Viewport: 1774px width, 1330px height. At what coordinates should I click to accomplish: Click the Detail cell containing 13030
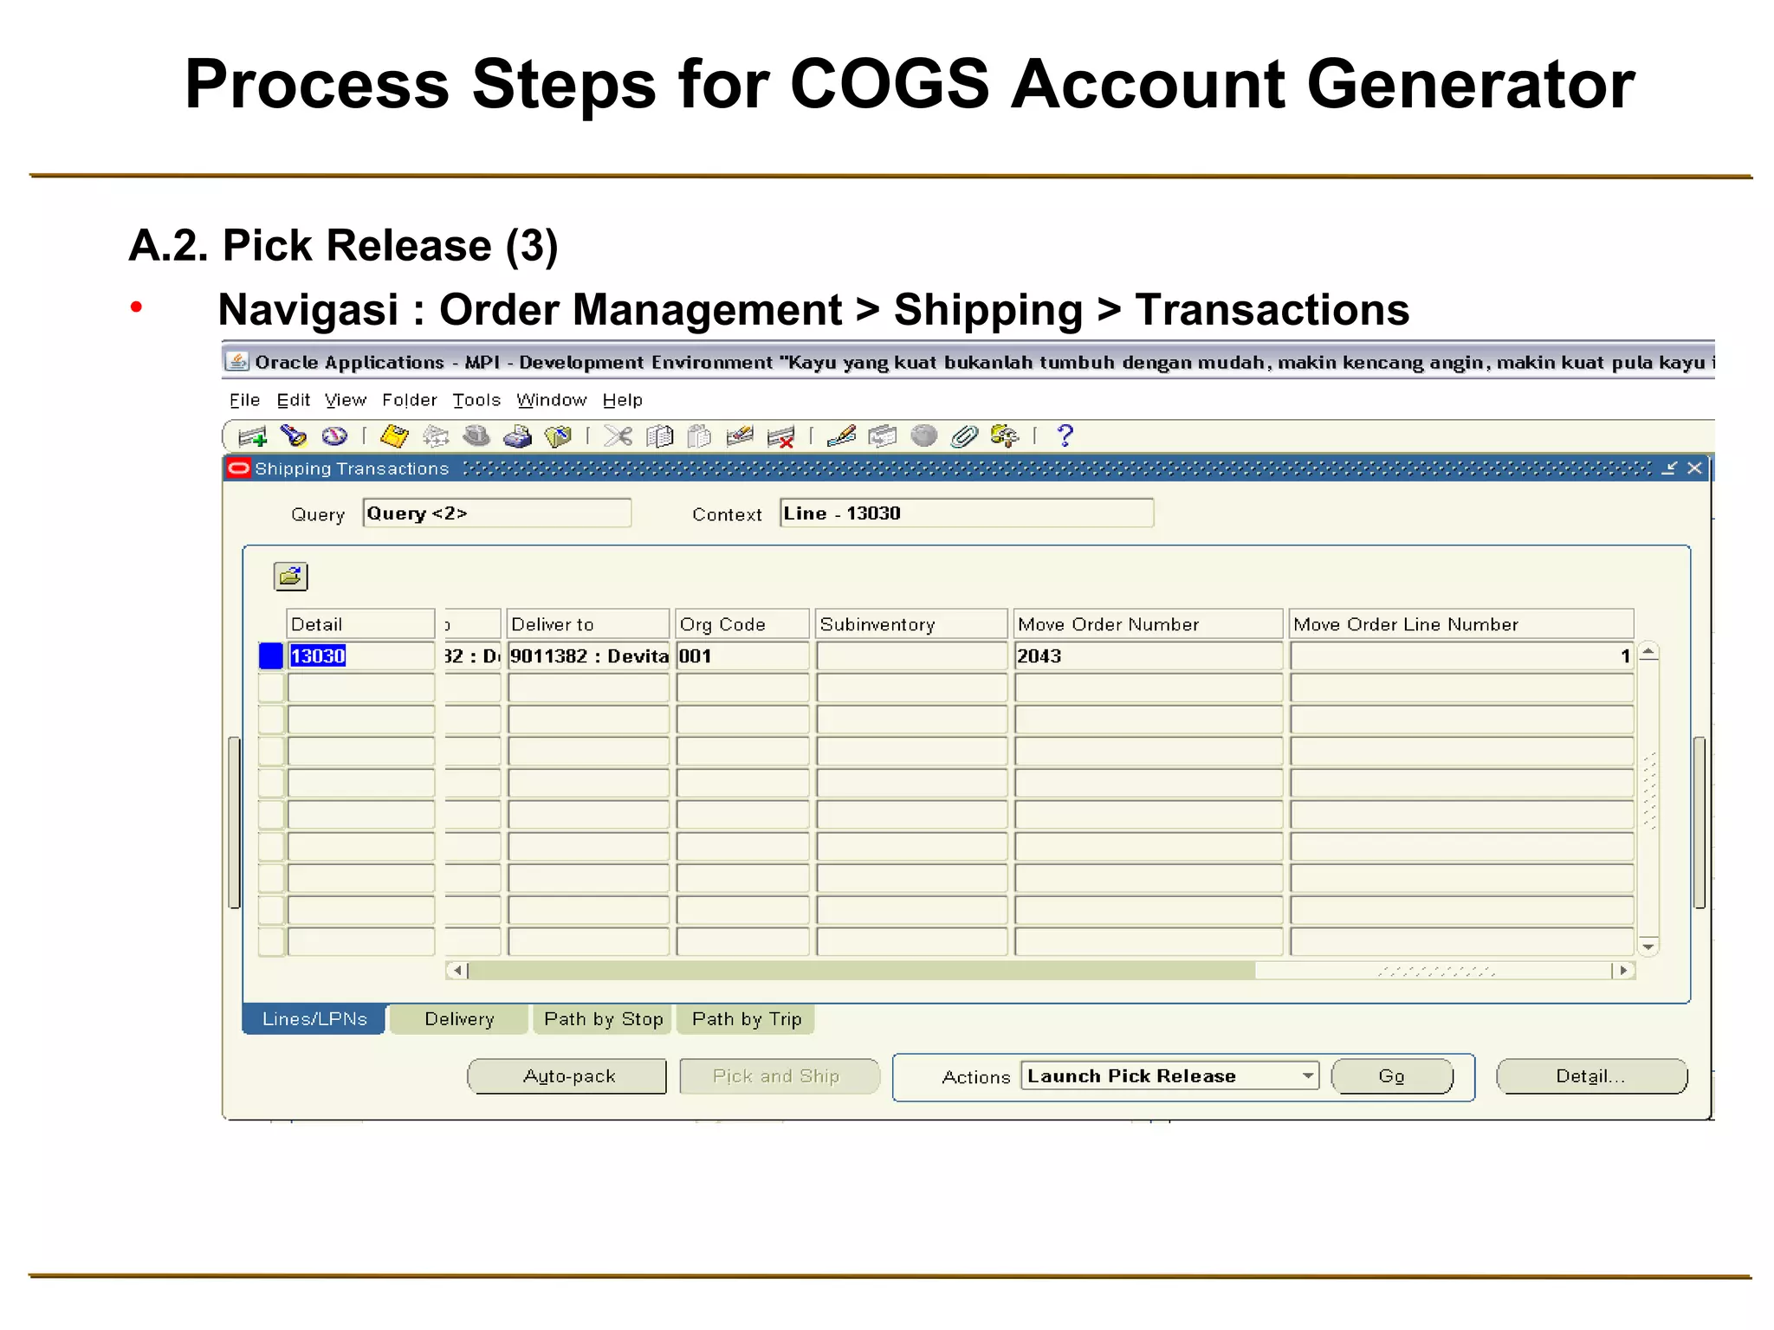pos(361,655)
